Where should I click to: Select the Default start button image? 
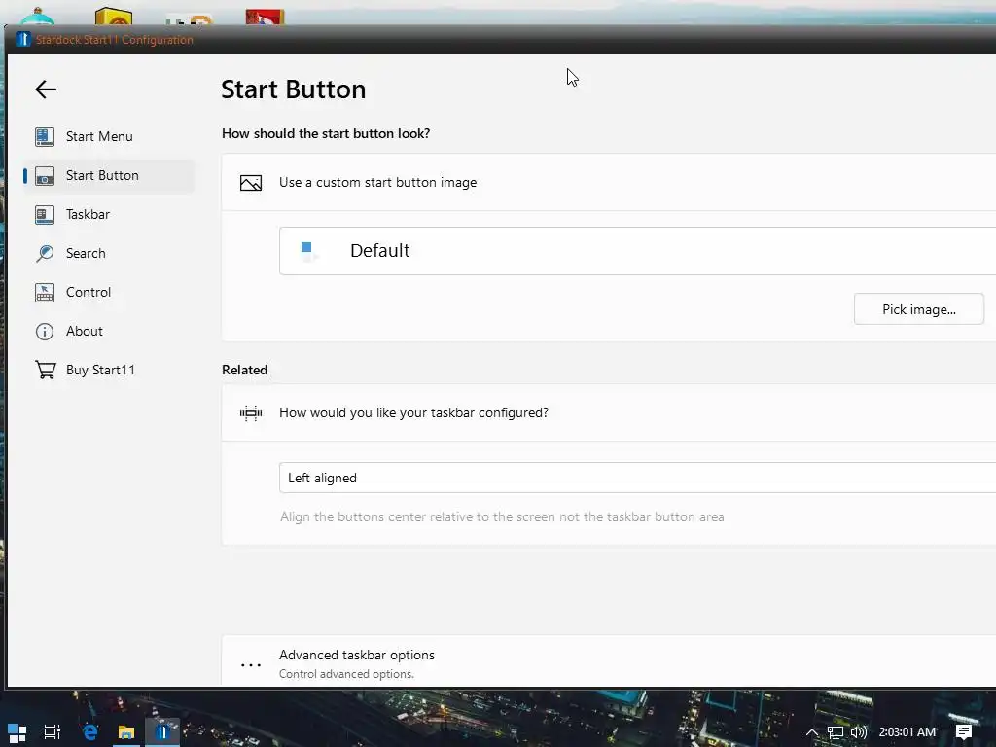637,251
